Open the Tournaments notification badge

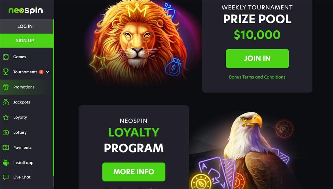click(x=41, y=72)
